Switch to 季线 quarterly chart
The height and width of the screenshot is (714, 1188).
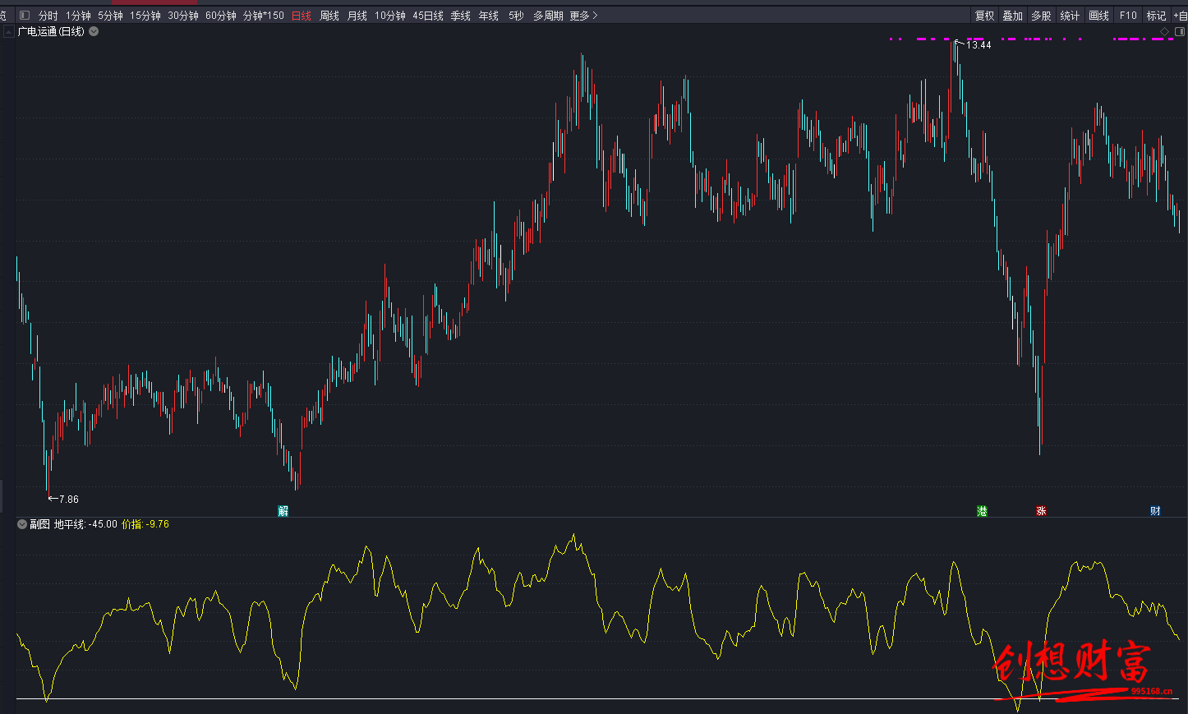tap(461, 16)
